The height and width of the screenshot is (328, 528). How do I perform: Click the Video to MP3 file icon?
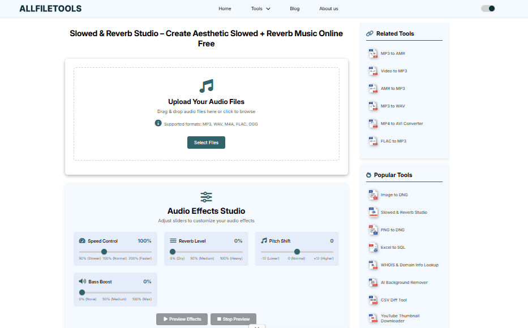(x=373, y=71)
